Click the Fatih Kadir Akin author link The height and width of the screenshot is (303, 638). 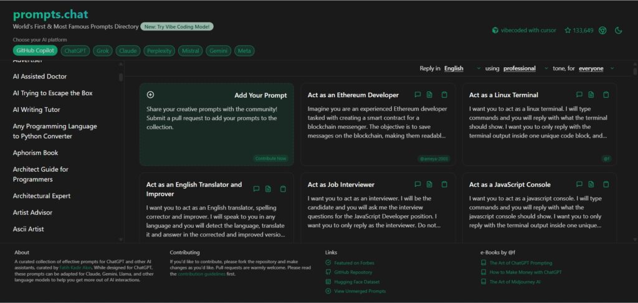click(x=75, y=268)
